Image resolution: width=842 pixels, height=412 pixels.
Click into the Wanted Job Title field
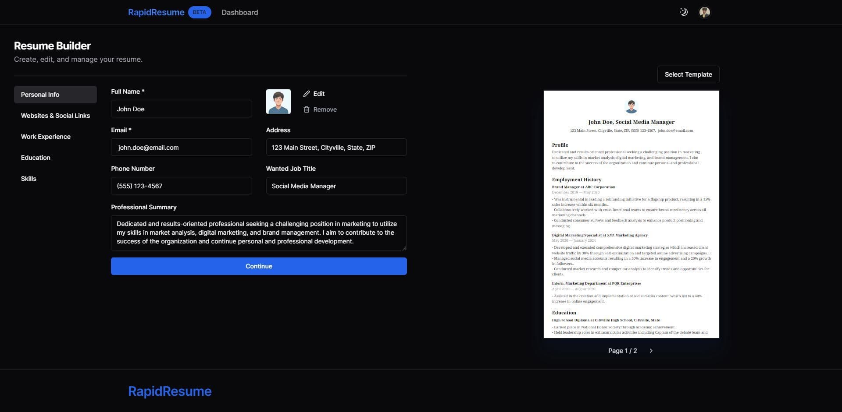coord(336,186)
